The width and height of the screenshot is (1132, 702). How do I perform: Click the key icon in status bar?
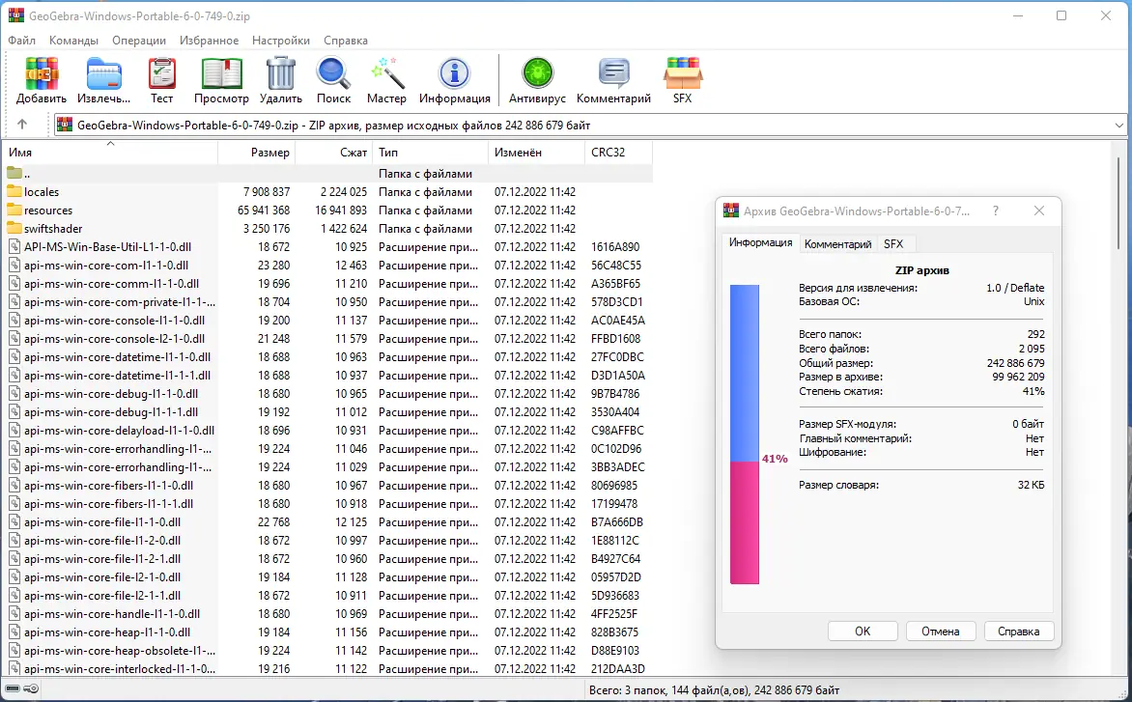(31, 689)
